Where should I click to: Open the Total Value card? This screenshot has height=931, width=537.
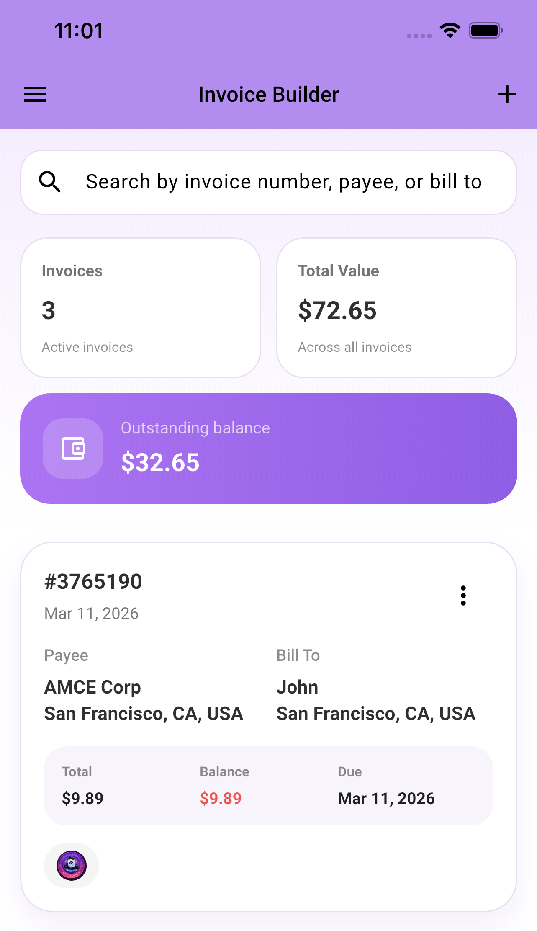(396, 308)
